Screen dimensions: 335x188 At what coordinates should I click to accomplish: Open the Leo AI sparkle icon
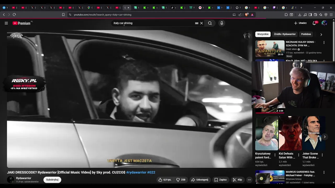[321, 15]
